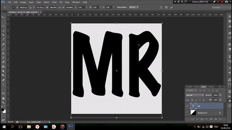
Task: Open the layer filter Kind dropdown
Action: pos(191,90)
